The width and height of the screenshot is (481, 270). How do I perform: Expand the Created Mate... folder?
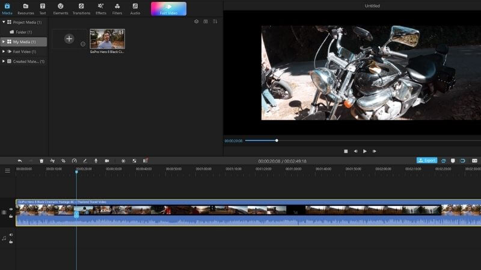click(x=4, y=61)
